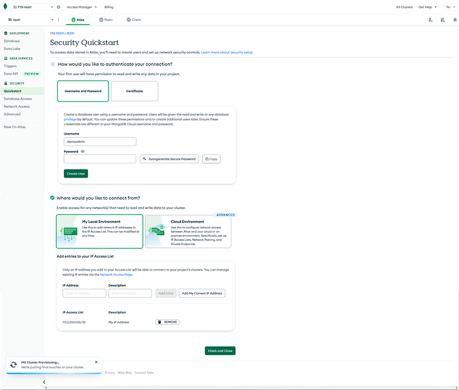459x390 pixels.
Task: Go to All Clusters
Action: pyautogui.click(x=404, y=7)
